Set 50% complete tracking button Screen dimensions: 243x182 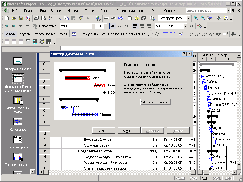(x=204, y=34)
